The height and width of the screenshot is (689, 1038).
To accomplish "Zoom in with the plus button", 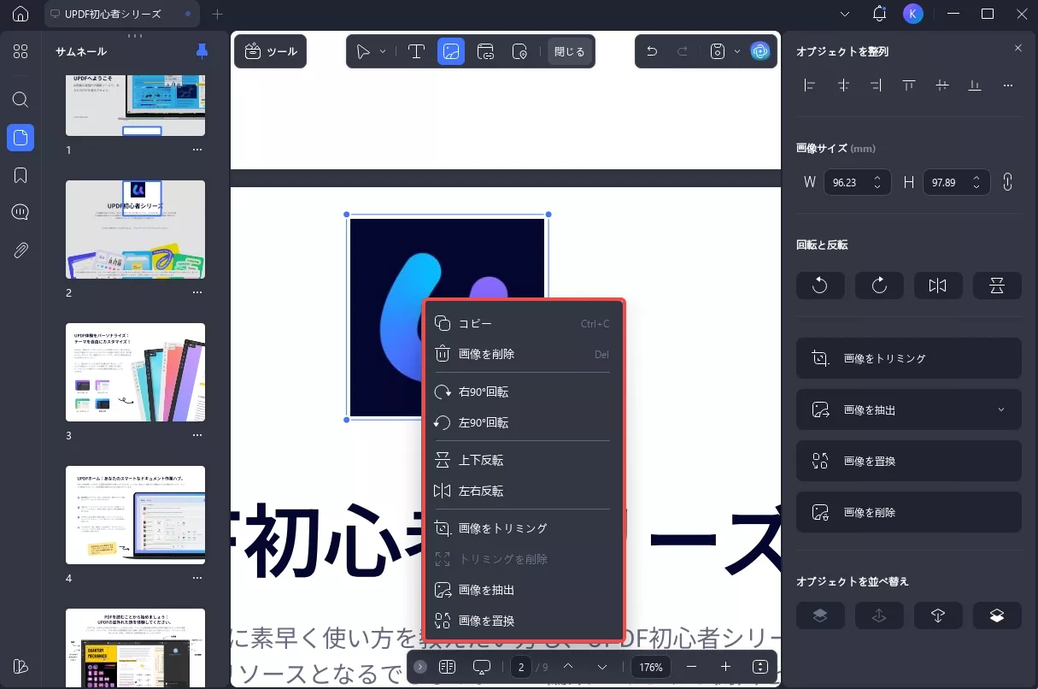I will click(x=725, y=667).
